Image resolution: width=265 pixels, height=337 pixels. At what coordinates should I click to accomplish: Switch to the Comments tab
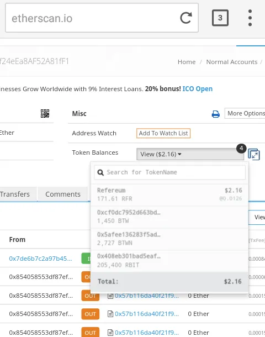pos(63,194)
